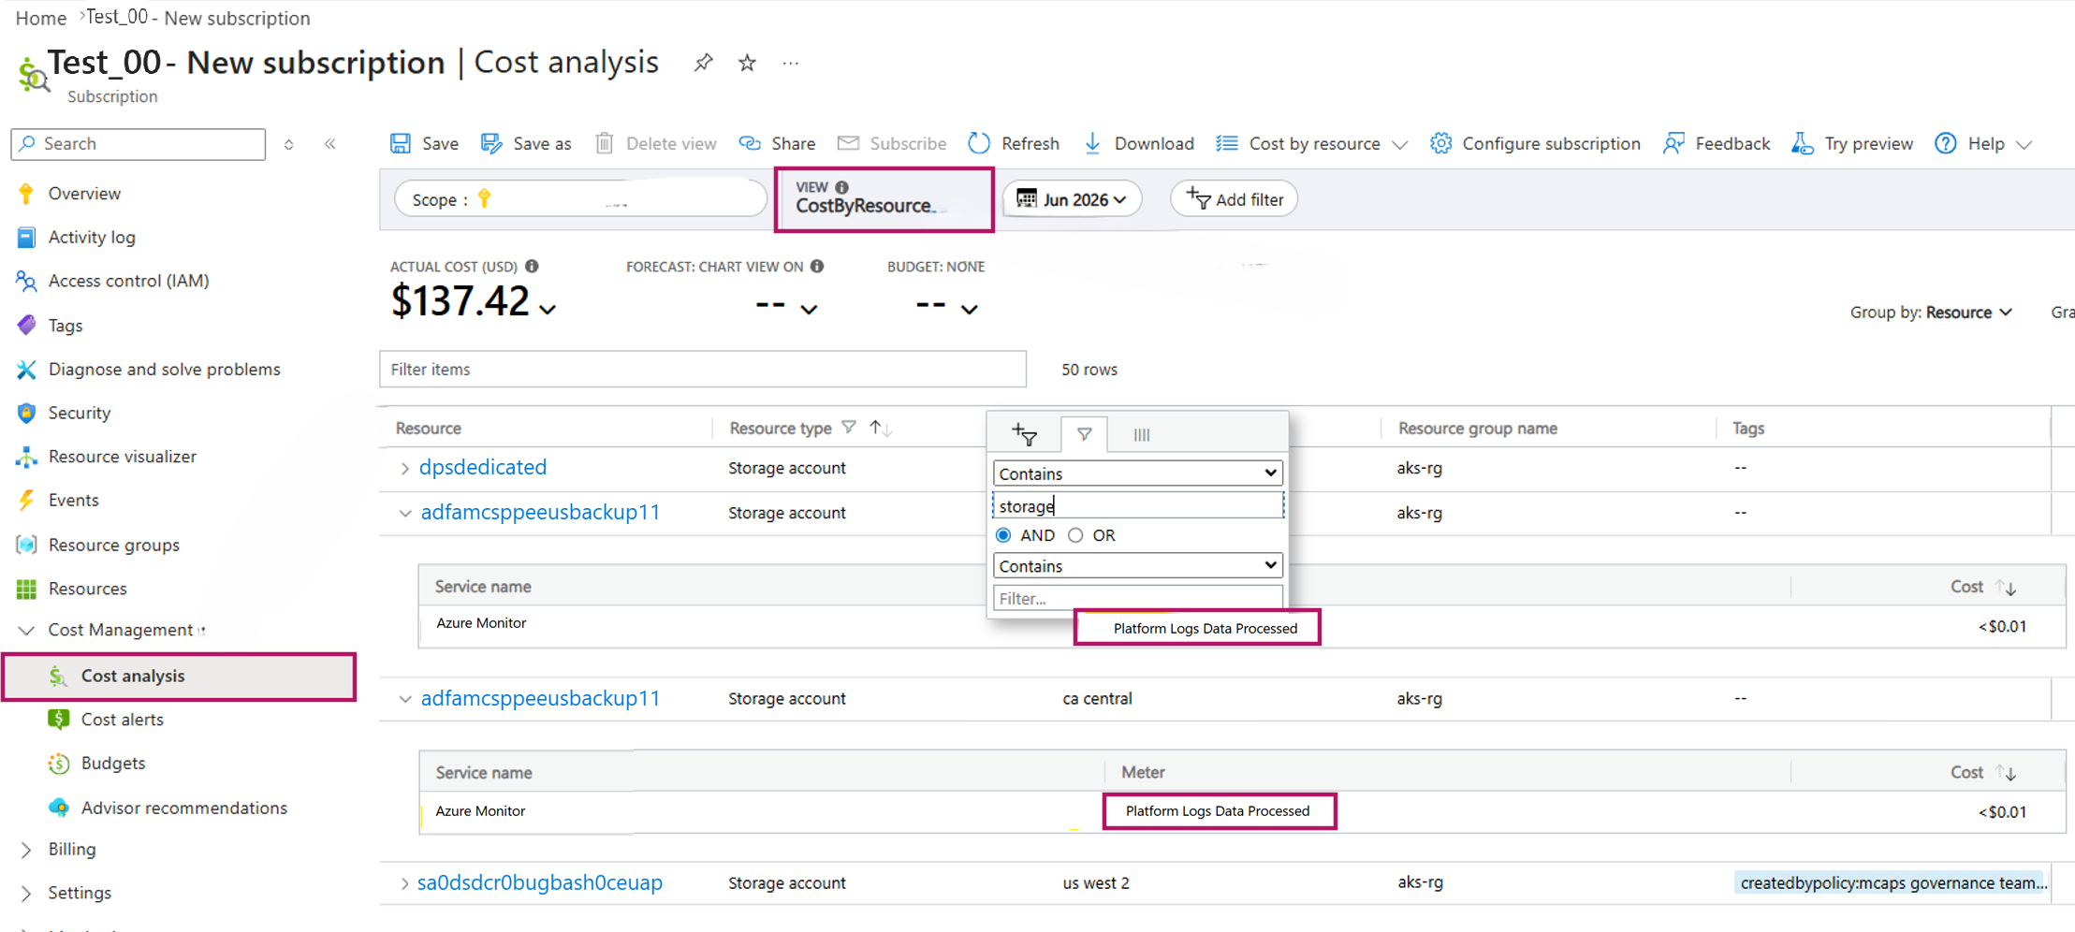Expand the dpsdedicated resource row
The image size is (2075, 932).
coord(404,468)
